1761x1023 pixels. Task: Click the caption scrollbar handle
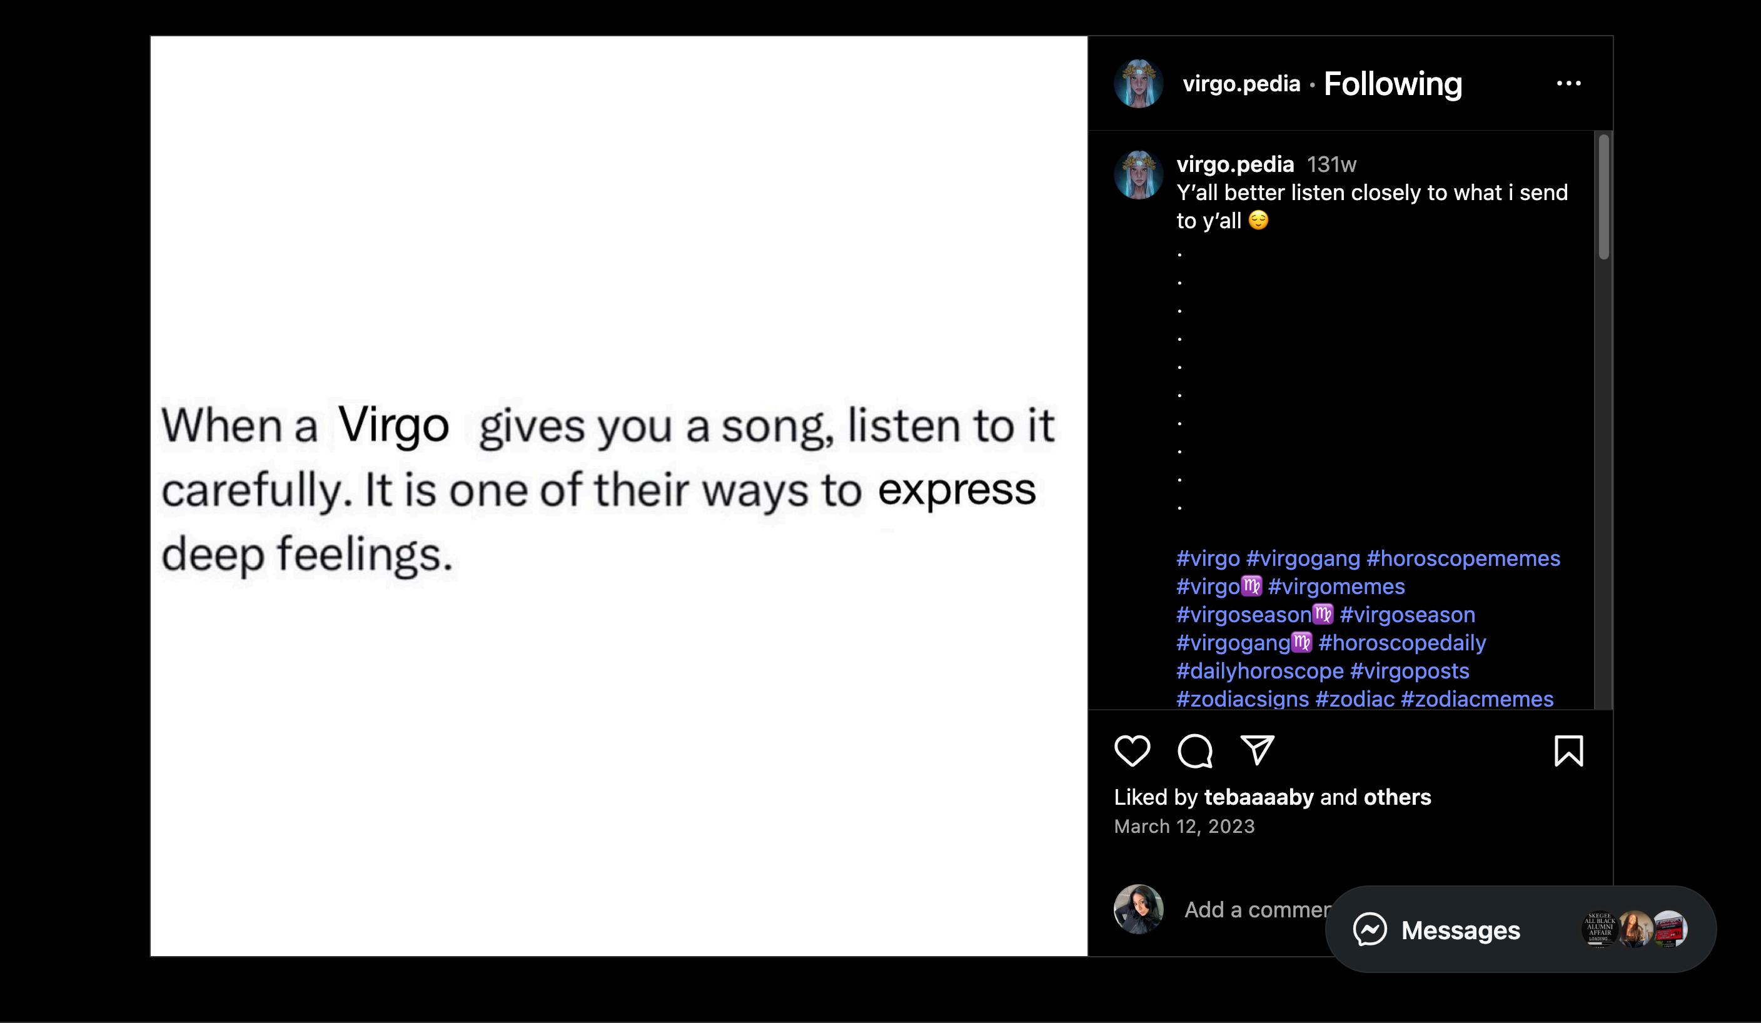tap(1604, 197)
